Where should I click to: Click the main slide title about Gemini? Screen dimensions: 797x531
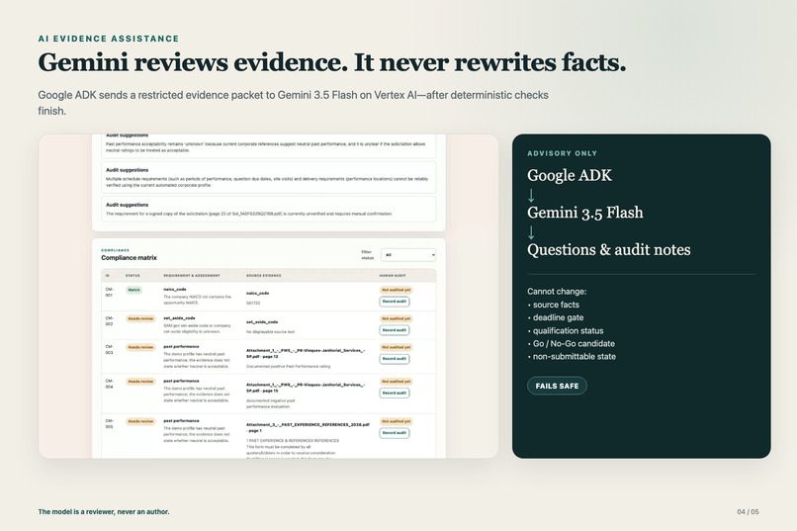pyautogui.click(x=332, y=62)
